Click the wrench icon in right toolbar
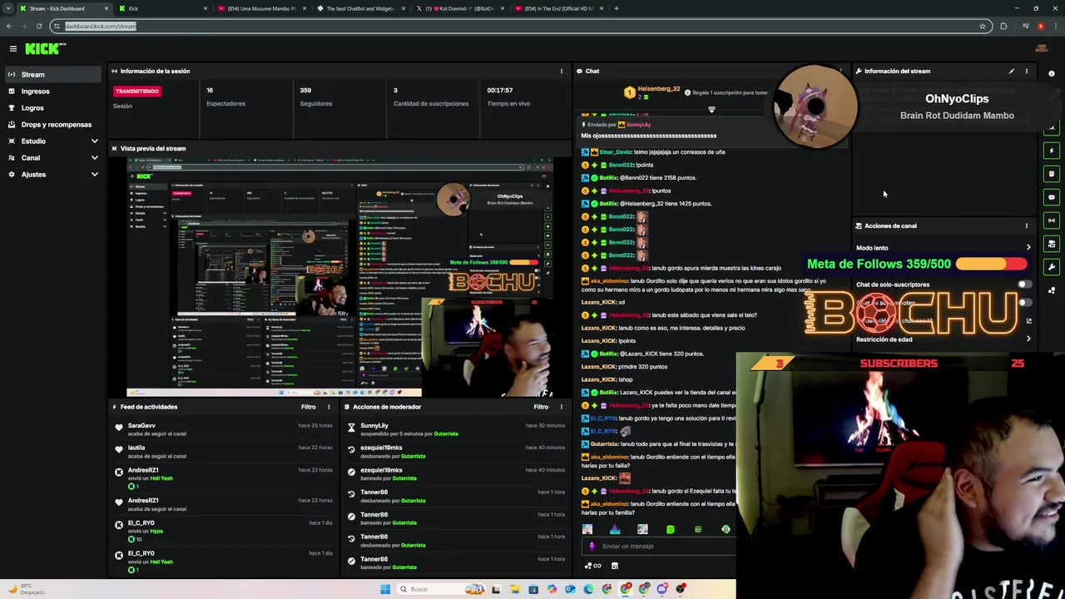Viewport: 1065px width, 599px height. coord(1052,267)
